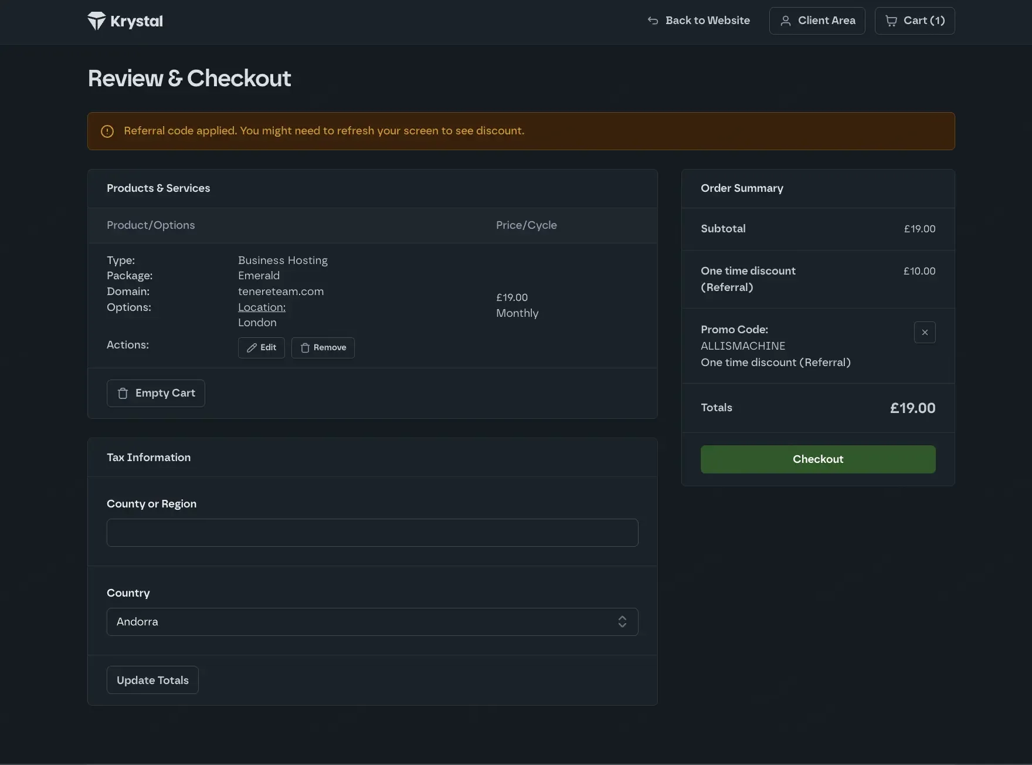Remove the ALLISMACHINE promo code

pyautogui.click(x=925, y=333)
